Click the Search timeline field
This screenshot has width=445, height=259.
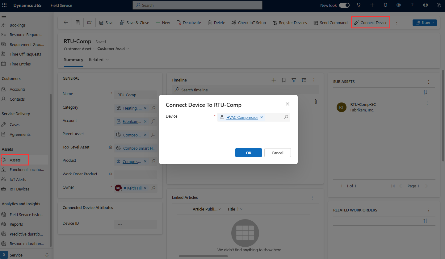[245, 90]
